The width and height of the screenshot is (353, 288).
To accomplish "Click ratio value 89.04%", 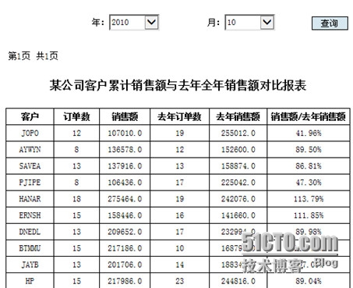I will (309, 281).
